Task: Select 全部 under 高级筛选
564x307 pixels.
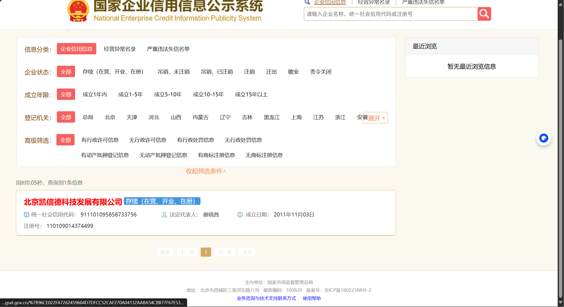Action: coord(65,140)
